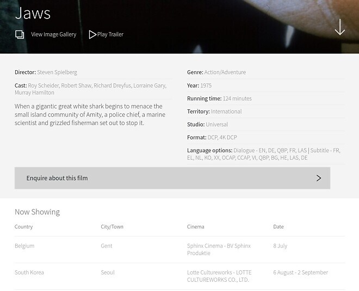The width and height of the screenshot is (359, 291).
Task: Click the play triangle icon for trailer
Action: (92, 35)
